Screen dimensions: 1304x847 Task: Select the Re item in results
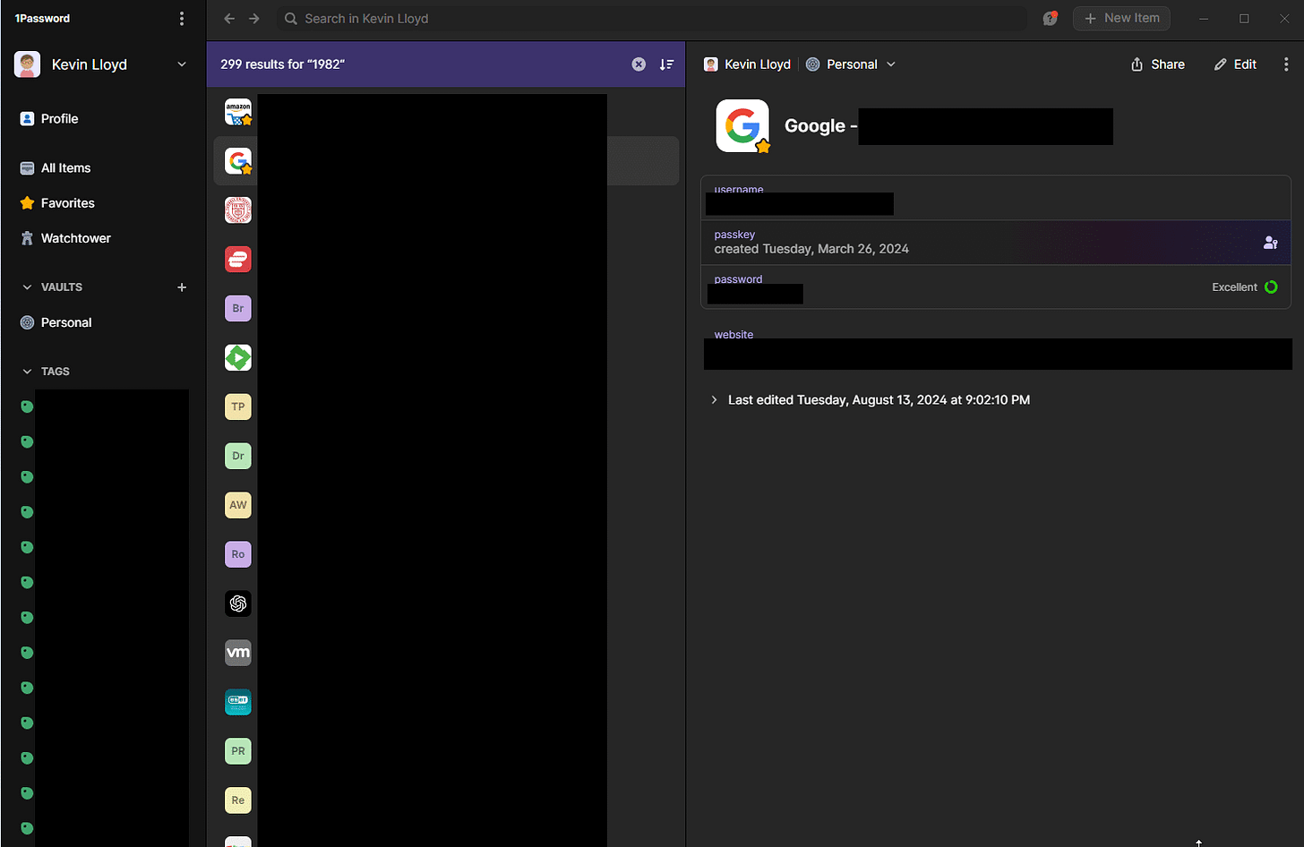point(238,801)
